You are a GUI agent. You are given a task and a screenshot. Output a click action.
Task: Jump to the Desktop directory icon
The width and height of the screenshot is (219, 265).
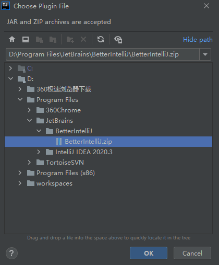[26, 39]
